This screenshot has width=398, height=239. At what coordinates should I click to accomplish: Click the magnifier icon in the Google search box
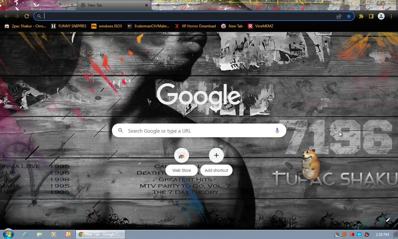tap(121, 131)
